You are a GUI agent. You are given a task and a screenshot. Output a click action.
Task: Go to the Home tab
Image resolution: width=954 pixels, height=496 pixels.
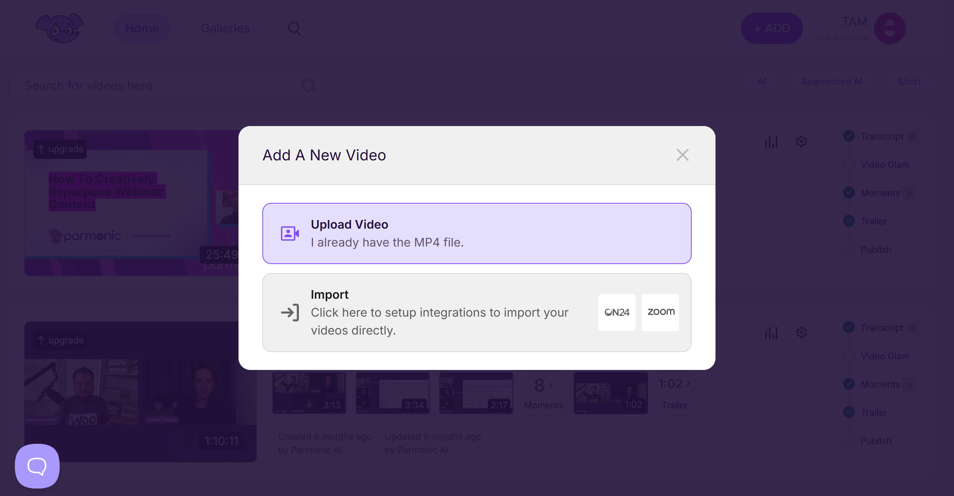pyautogui.click(x=142, y=28)
